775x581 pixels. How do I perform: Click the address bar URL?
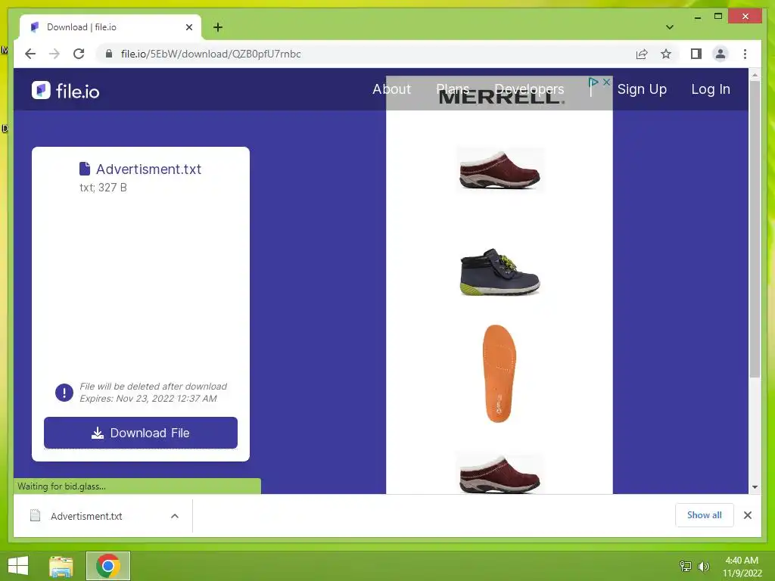click(x=210, y=54)
